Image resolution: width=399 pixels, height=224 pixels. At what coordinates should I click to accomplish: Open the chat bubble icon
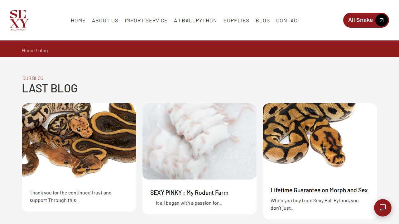tap(383, 208)
